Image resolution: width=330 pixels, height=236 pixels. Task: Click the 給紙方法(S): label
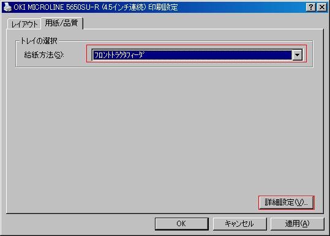(44, 55)
